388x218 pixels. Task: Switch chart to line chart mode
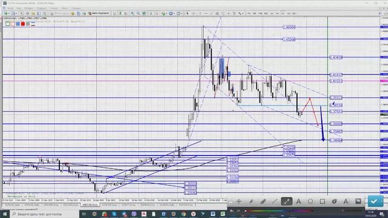point(125,13)
